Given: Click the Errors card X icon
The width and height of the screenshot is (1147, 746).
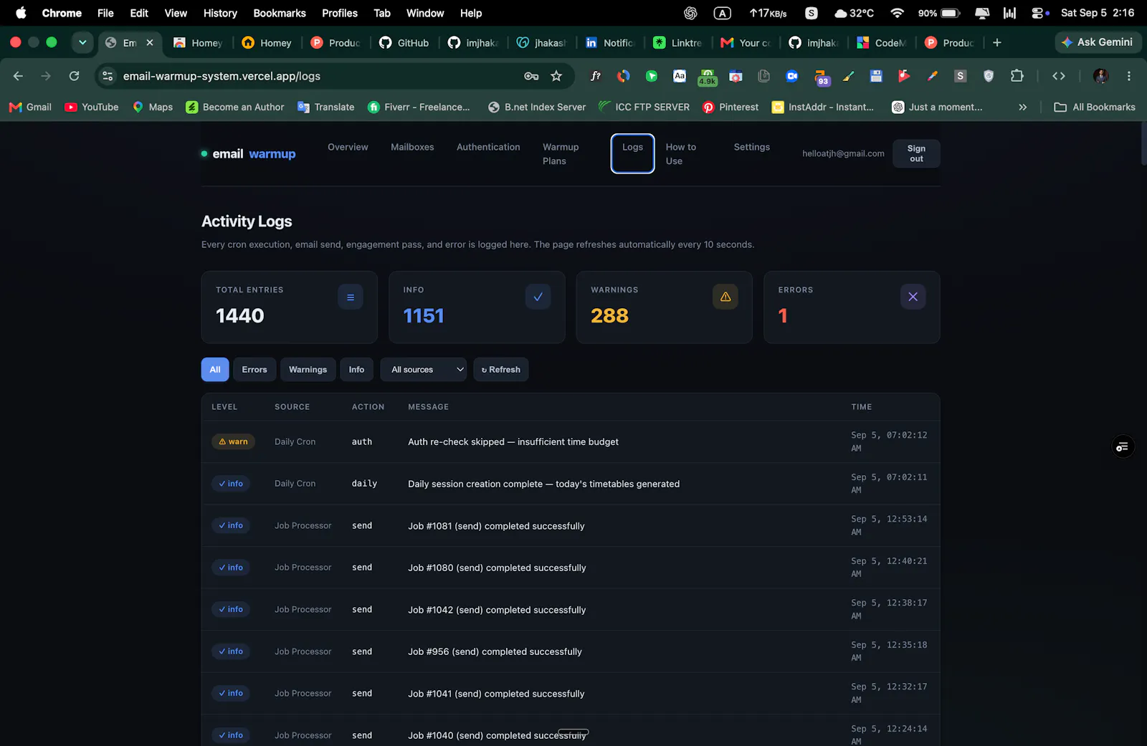Looking at the screenshot, I should (913, 297).
